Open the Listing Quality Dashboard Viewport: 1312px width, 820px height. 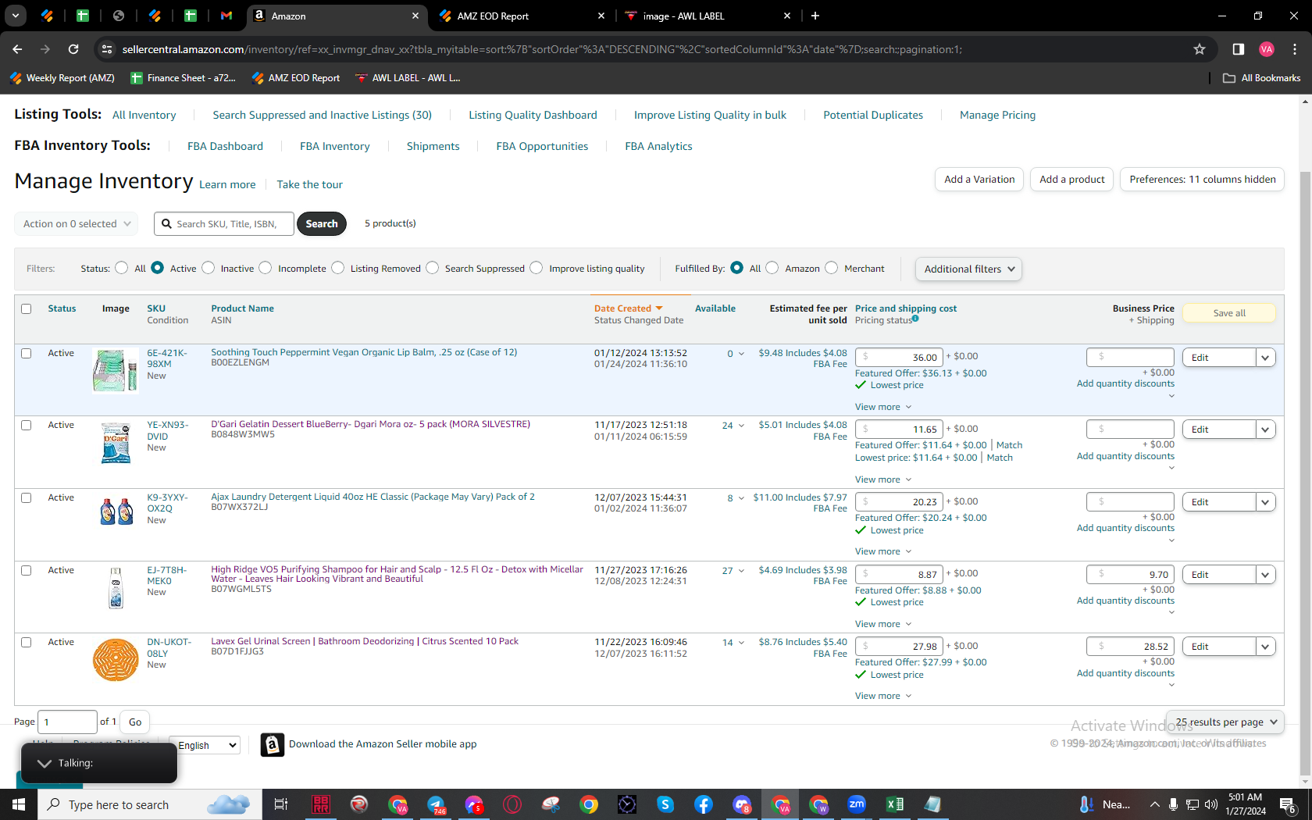pyautogui.click(x=533, y=115)
